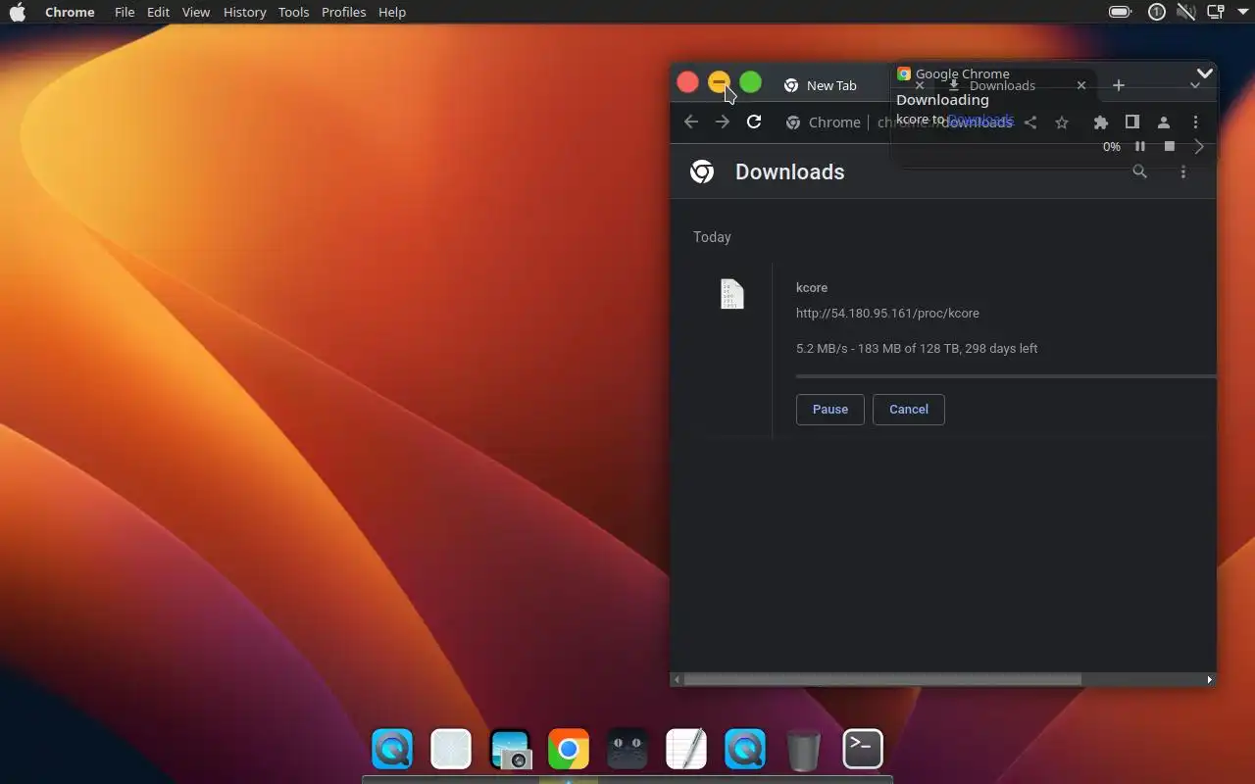This screenshot has height=784, width=1255.
Task: Search downloads with the magnifier icon
Action: [x=1139, y=171]
